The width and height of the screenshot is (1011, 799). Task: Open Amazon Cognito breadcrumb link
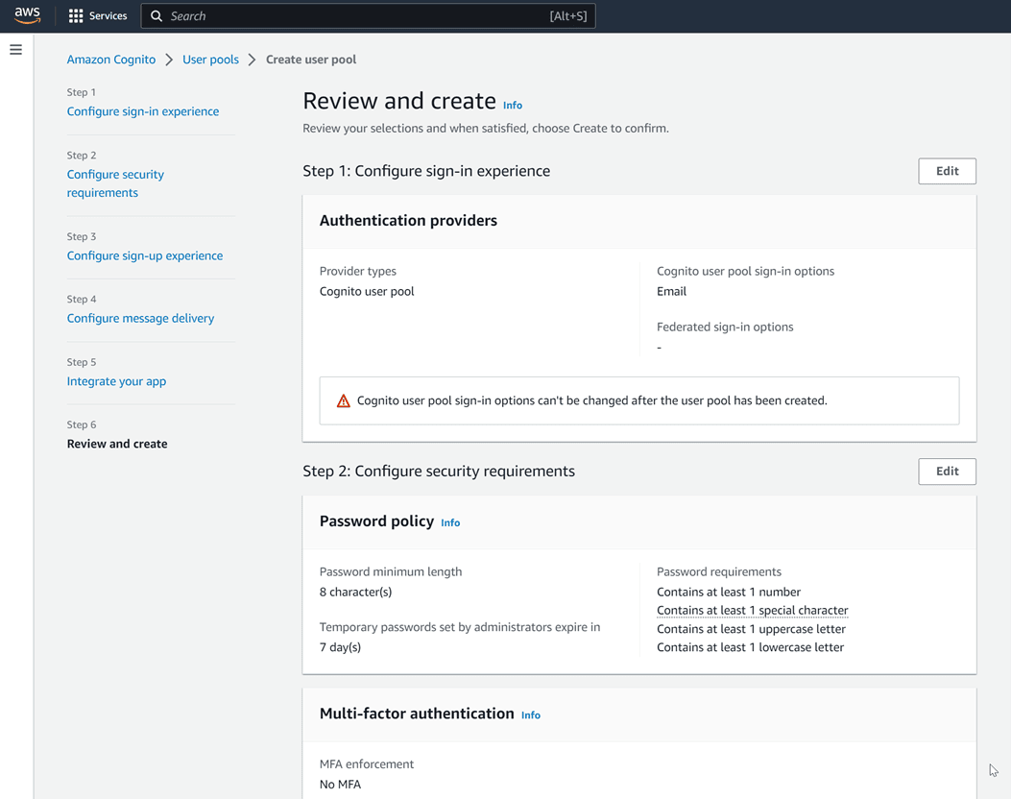(110, 60)
